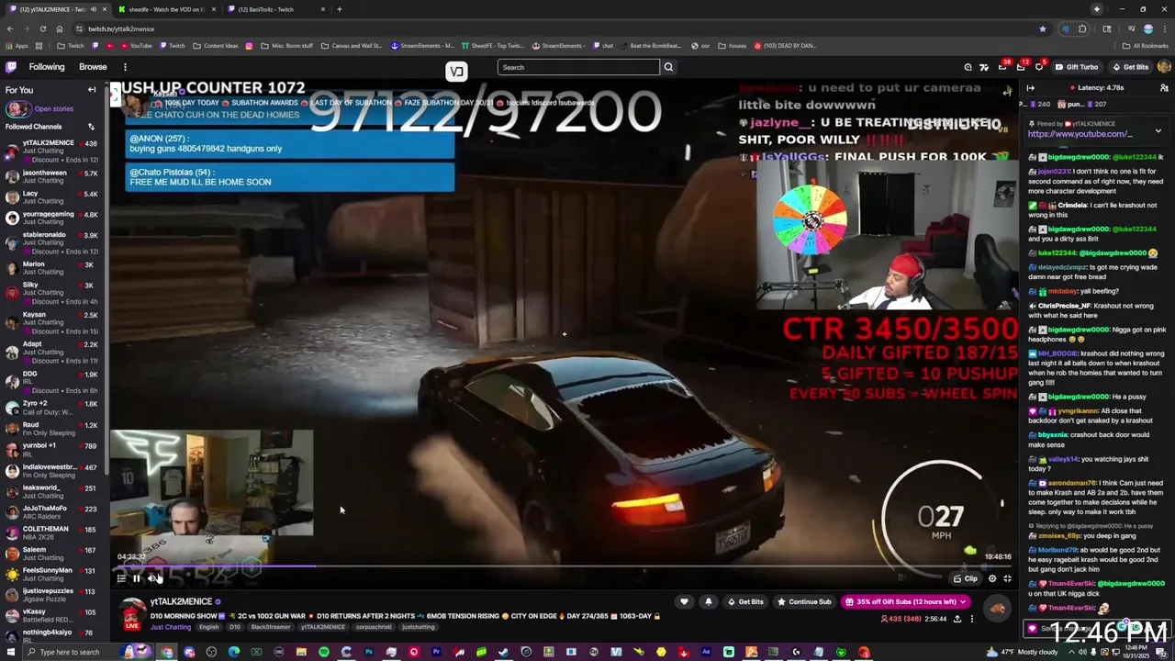This screenshot has width=1175, height=661.
Task: Toggle fullscreen on the video player
Action: tap(1007, 578)
